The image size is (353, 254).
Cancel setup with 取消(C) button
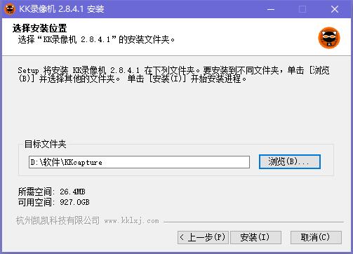point(316,237)
